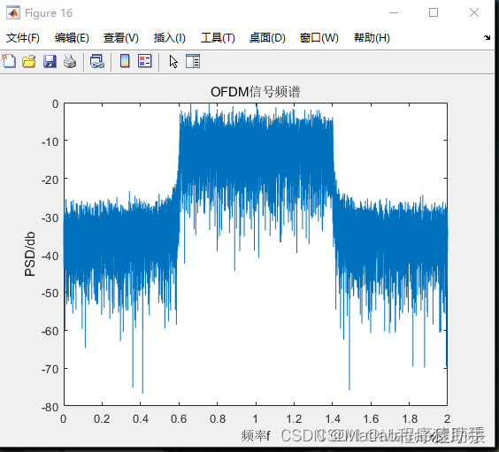Click the y-axis label PSD/db
499x452 pixels.
(30, 254)
